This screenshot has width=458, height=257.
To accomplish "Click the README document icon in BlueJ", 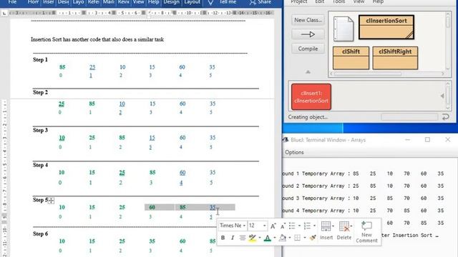I will 343,29.
